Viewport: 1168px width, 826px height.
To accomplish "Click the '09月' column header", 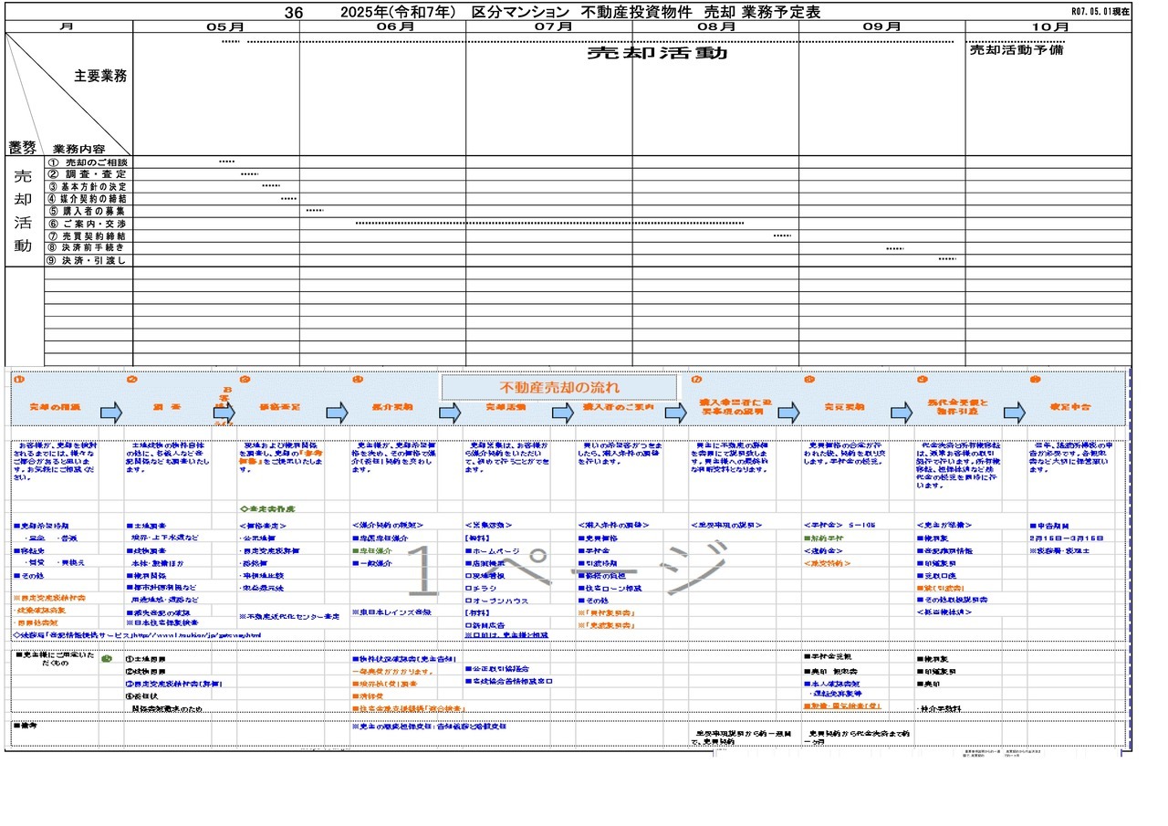I will pos(881,27).
